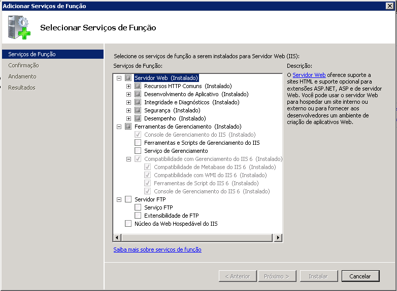Check Núcleo da Web Hospedável do IIS

128,224
